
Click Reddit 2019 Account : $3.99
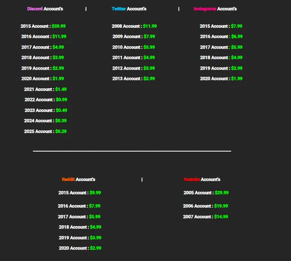coord(80,238)
